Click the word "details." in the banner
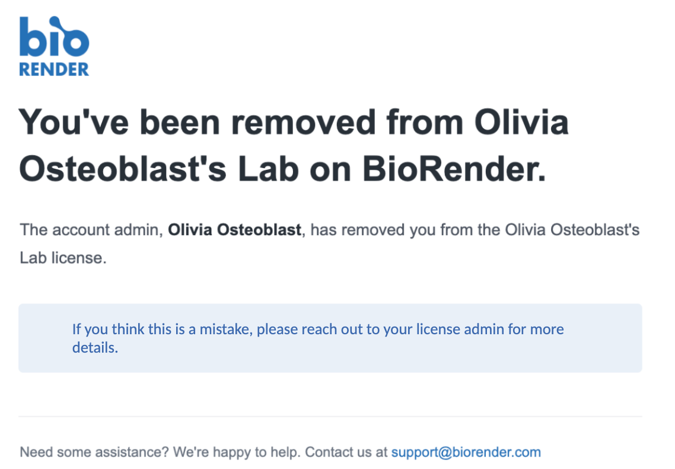Image resolution: width=675 pixels, height=469 pixels. pyautogui.click(x=95, y=347)
